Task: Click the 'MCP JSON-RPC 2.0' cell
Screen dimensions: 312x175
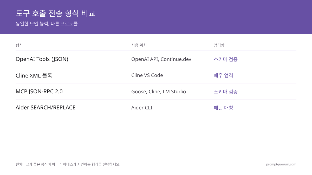Action: (x=39, y=92)
